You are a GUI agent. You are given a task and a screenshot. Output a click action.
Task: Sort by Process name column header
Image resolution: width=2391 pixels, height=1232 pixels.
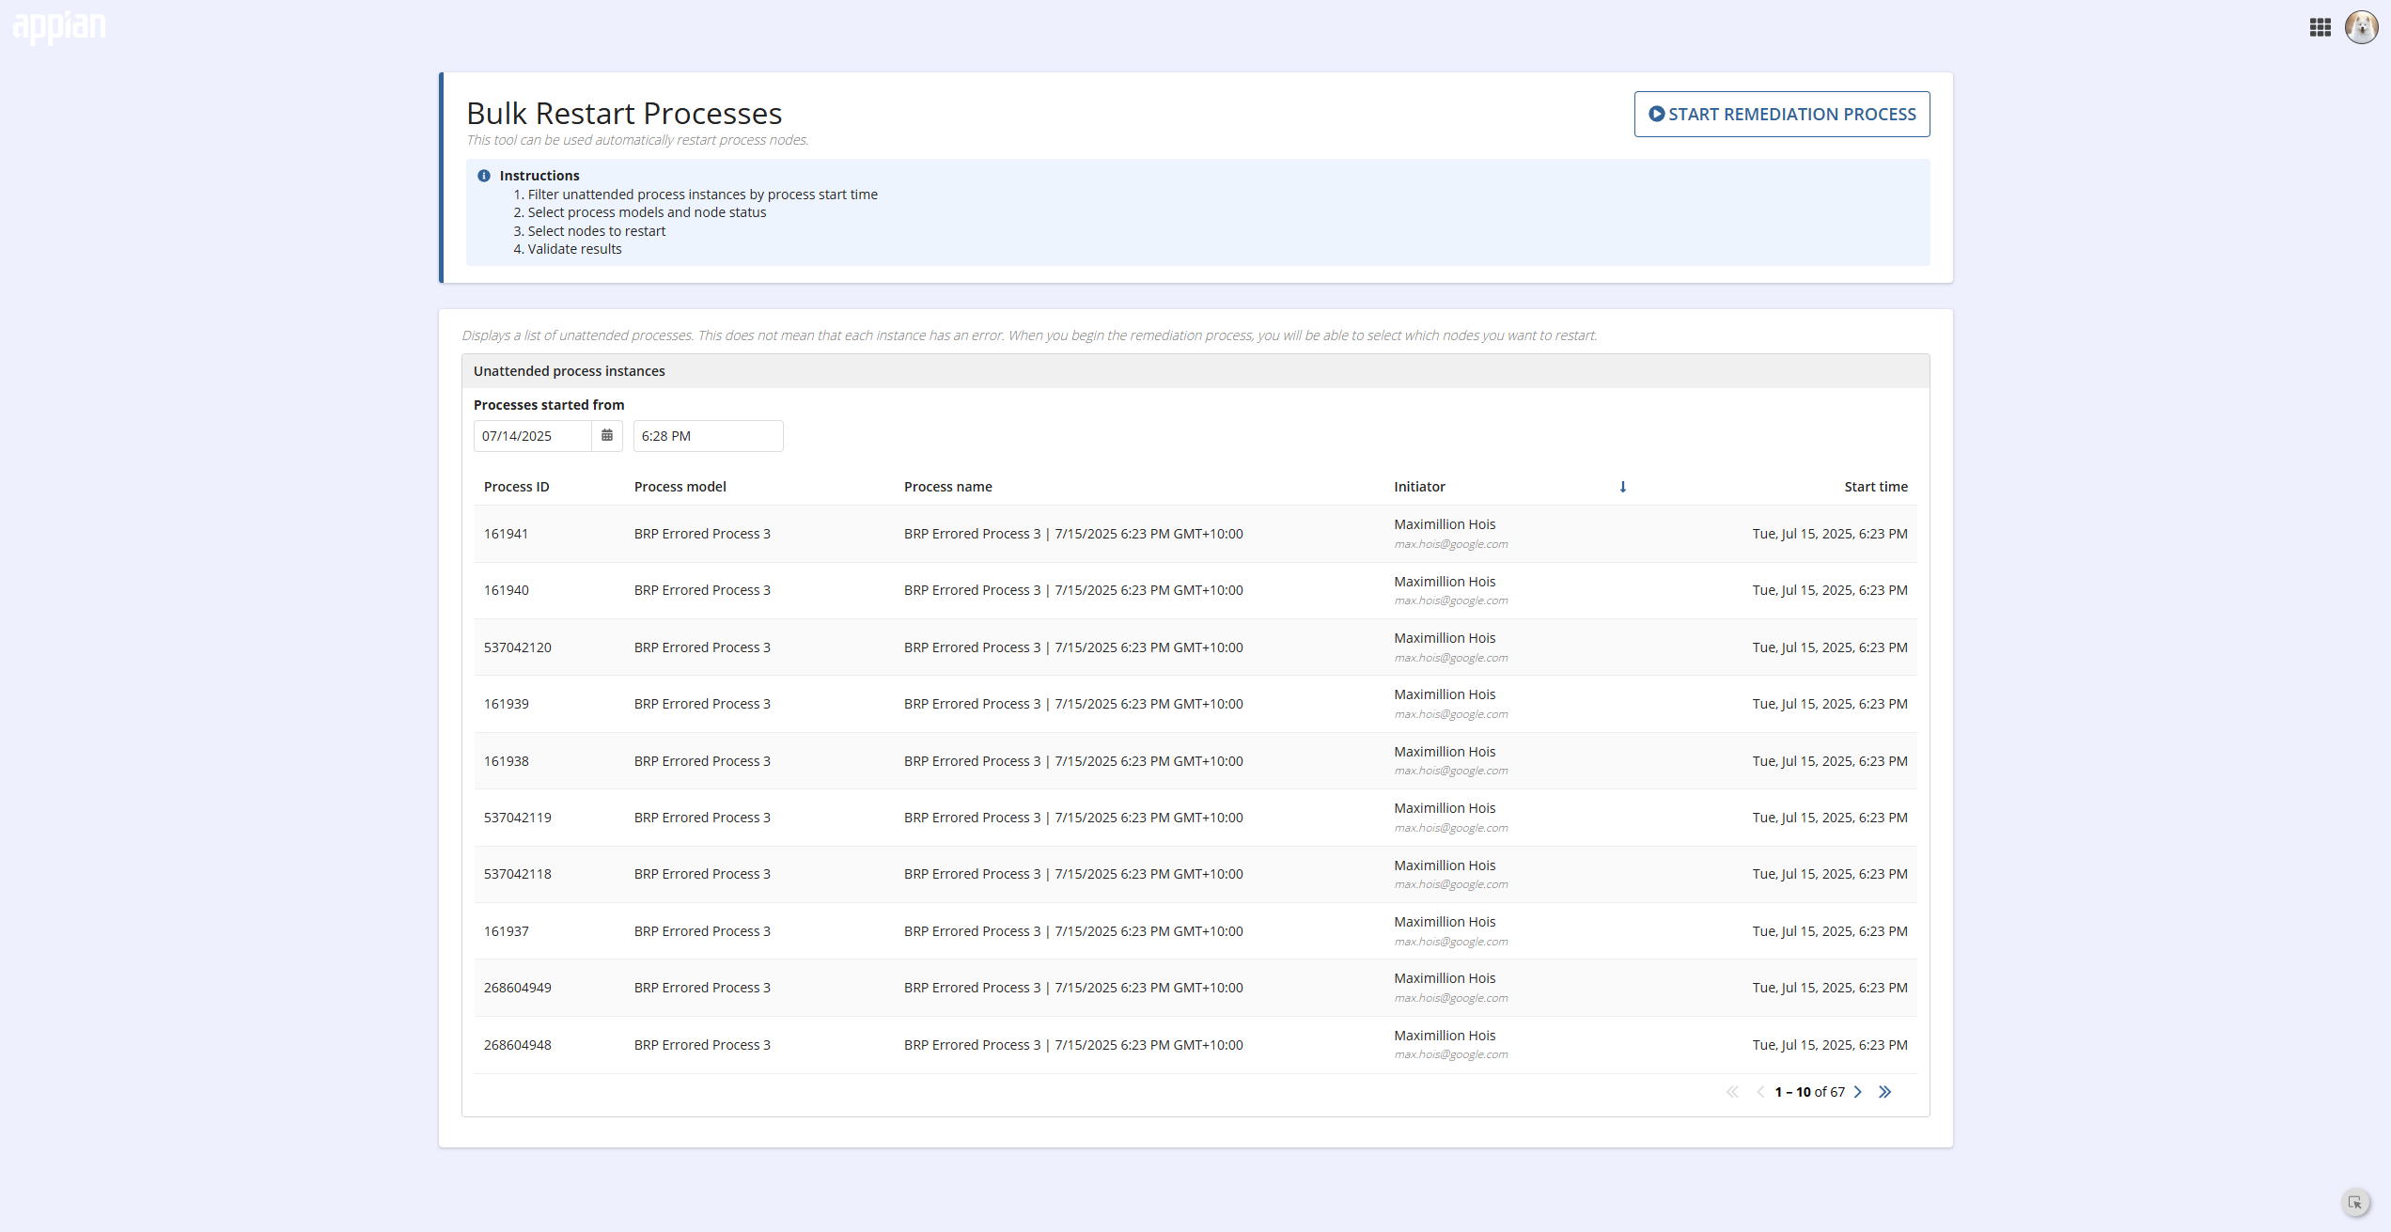point(948,487)
